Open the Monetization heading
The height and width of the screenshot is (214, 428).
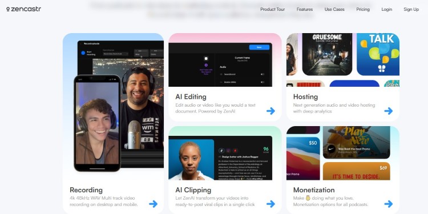point(314,190)
